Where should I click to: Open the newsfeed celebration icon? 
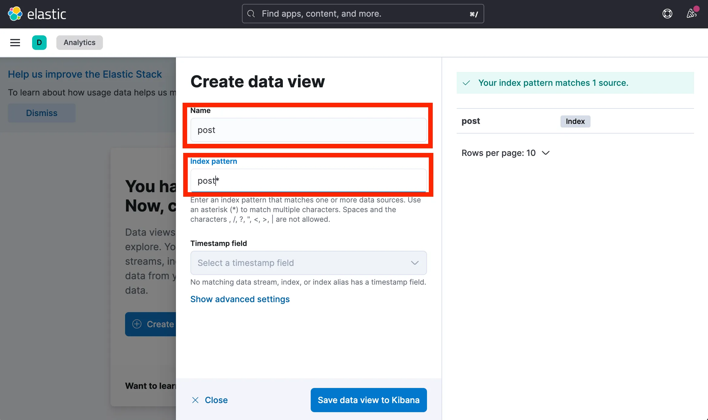tap(692, 14)
